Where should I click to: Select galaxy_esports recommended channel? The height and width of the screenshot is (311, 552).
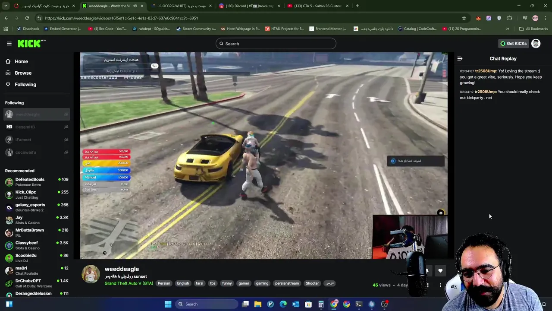[x=37, y=207]
